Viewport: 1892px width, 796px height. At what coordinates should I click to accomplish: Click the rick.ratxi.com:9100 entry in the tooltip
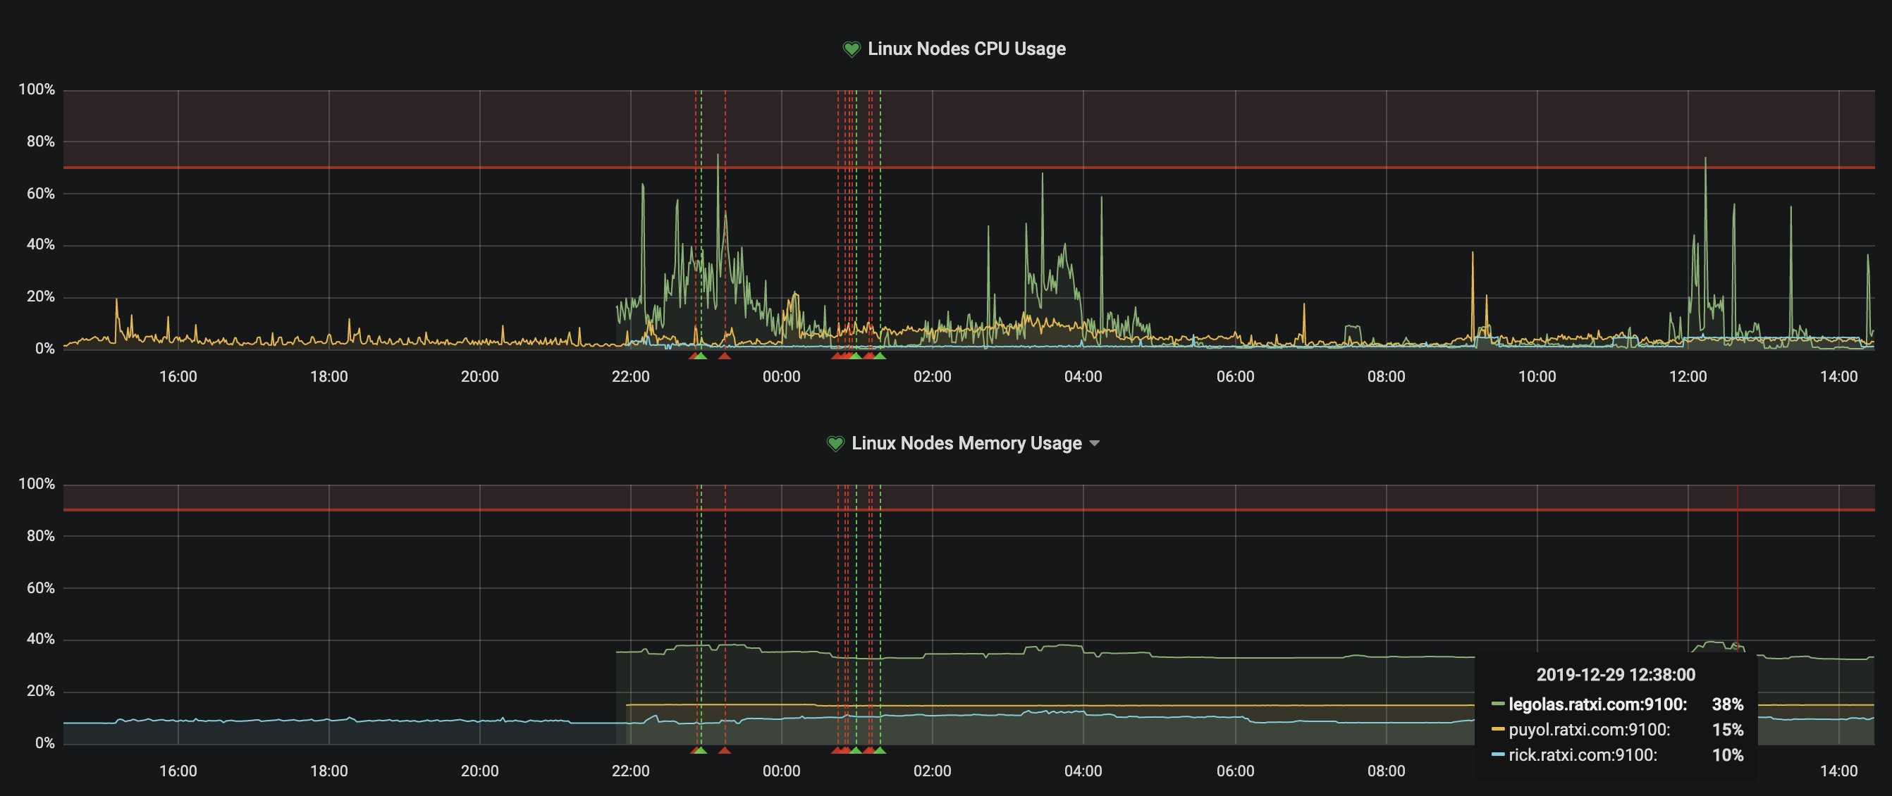[x=1582, y=755]
